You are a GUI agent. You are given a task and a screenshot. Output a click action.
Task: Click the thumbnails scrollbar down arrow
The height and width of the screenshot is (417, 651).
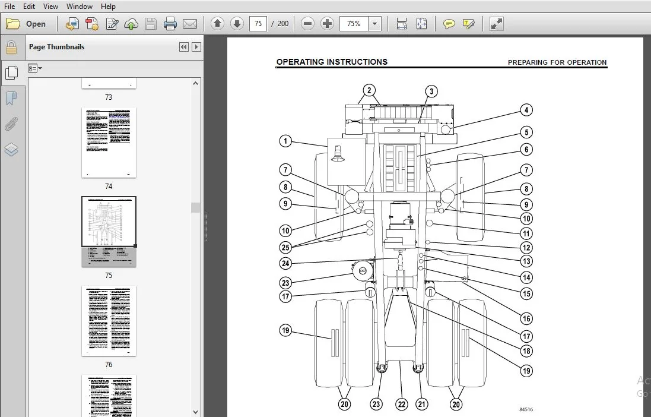(196, 412)
